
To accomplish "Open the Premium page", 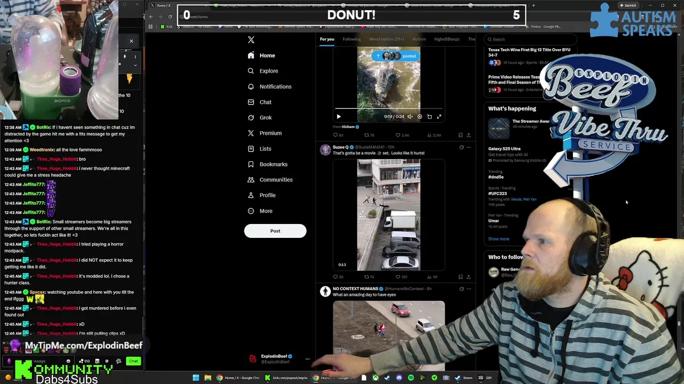I will click(265, 133).
